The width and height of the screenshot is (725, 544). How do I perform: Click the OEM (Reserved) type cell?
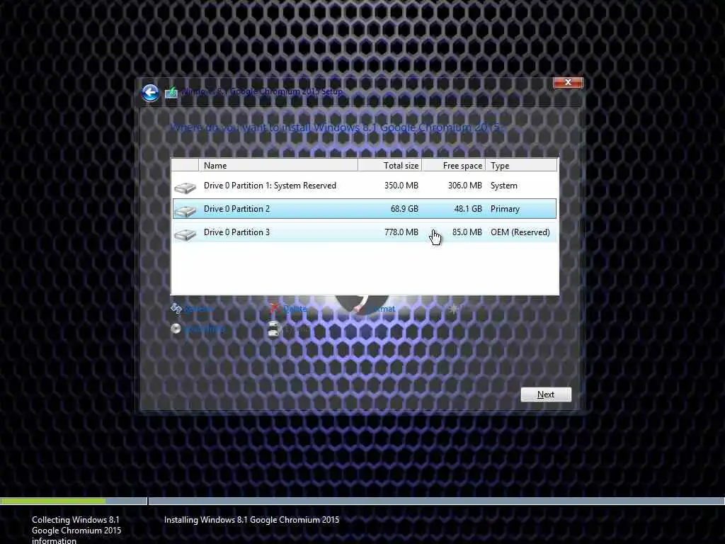(520, 232)
